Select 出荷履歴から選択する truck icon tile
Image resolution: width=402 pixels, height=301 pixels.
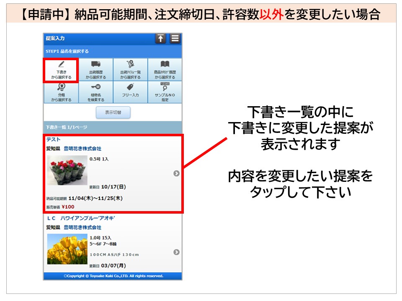coord(96,70)
